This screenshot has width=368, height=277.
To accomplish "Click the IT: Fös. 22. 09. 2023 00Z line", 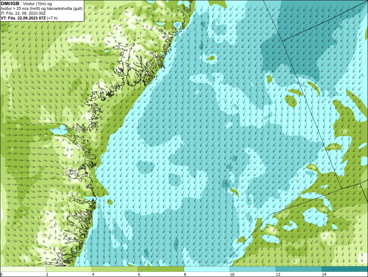I will point(23,13).
